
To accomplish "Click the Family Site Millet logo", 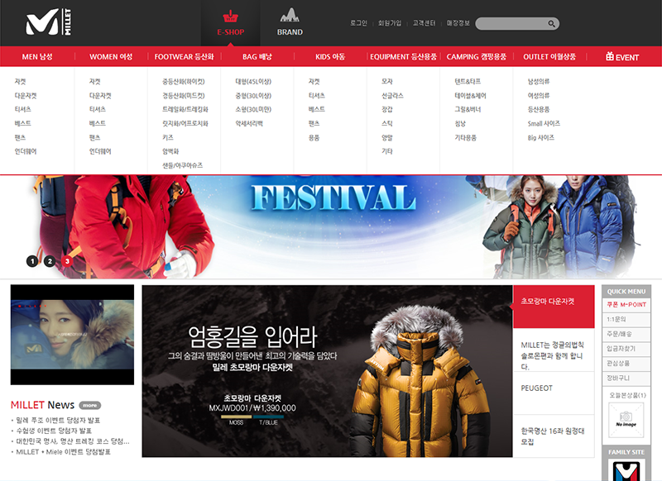I will coord(626,470).
